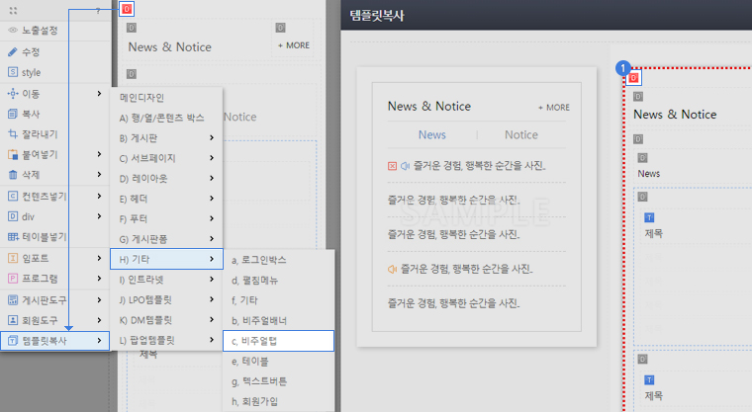Click the style S icon
Viewport: 752px width, 412px height.
click(13, 72)
